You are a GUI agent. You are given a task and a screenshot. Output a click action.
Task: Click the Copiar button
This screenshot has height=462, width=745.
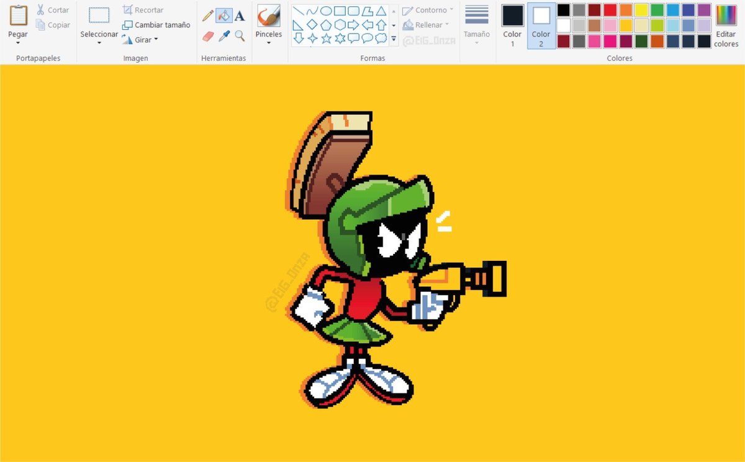(x=53, y=25)
